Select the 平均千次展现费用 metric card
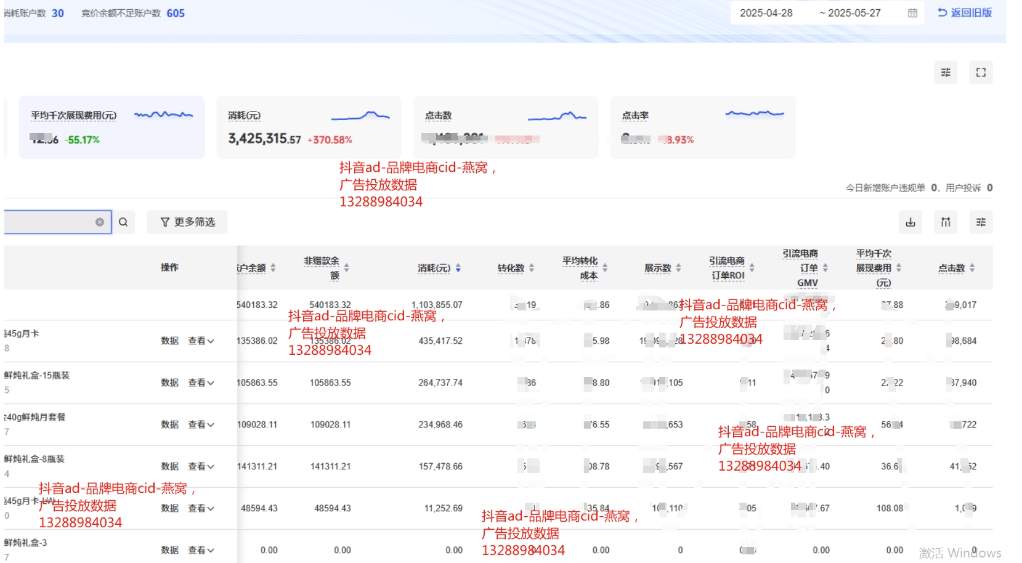Screen dimensions: 1022x563 click(112, 127)
